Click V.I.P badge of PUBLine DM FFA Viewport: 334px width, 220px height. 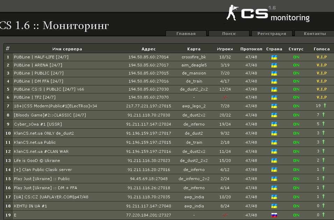322,81
